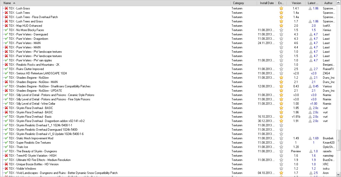Click the green check beside Pure Waters - Dragonborn
Screen dimensions: 341x177
(x=6, y=39)
